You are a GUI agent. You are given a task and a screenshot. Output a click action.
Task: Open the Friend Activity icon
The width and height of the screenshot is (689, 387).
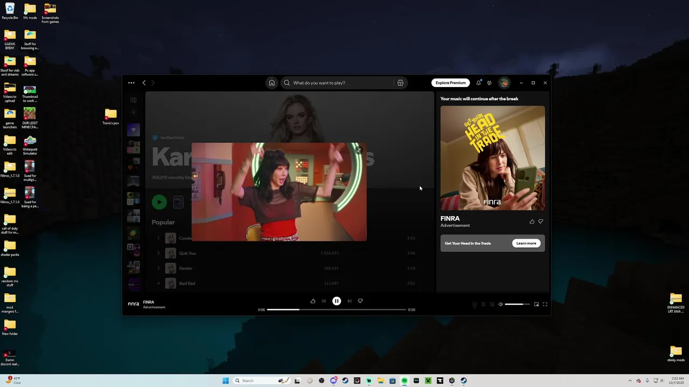(x=489, y=83)
